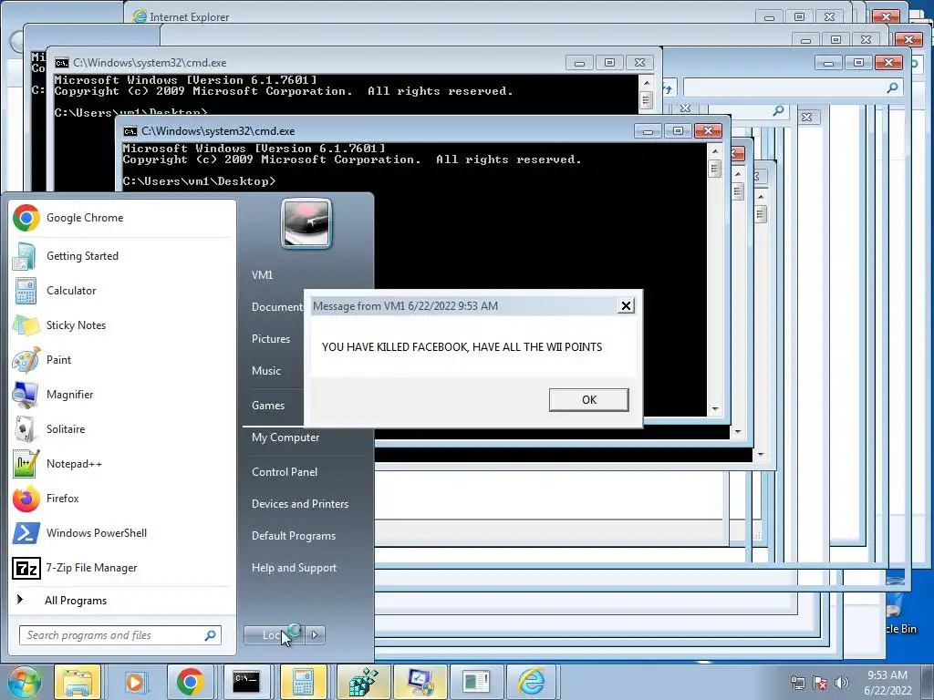This screenshot has height=700, width=934.
Task: Click the Internet Explorer title icon
Action: coord(140,16)
